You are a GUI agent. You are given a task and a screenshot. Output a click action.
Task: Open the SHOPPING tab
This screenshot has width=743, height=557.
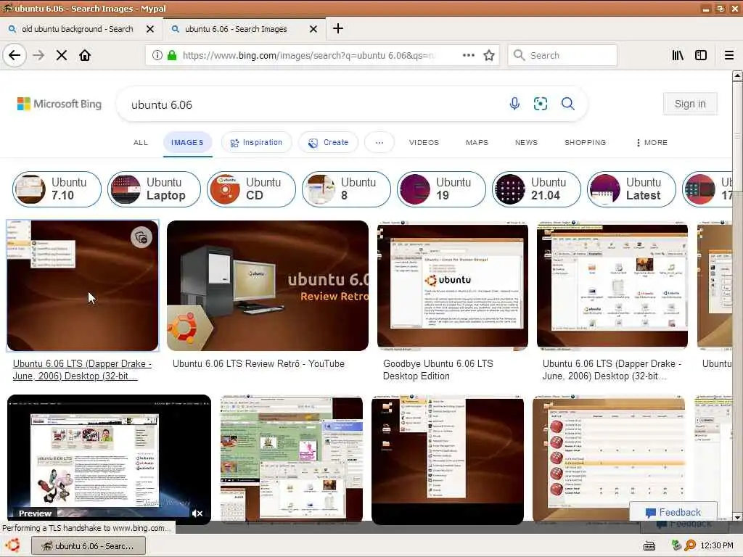(x=586, y=143)
